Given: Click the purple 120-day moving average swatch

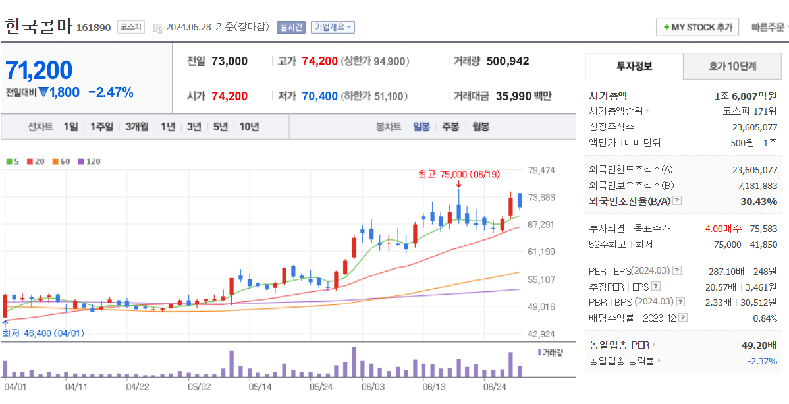Looking at the screenshot, I should [80, 161].
